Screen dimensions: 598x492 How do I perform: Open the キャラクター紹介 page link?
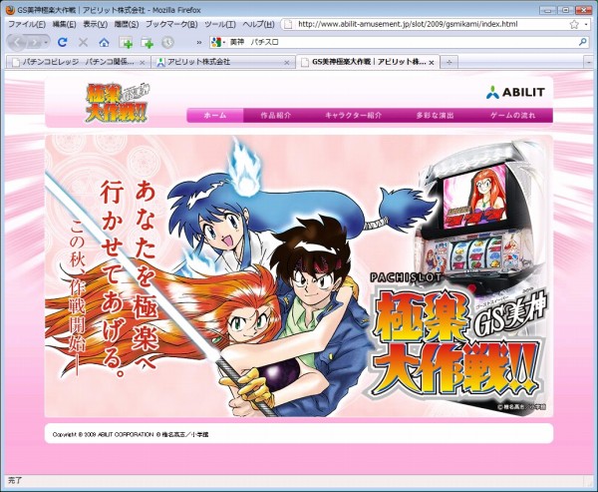click(353, 116)
